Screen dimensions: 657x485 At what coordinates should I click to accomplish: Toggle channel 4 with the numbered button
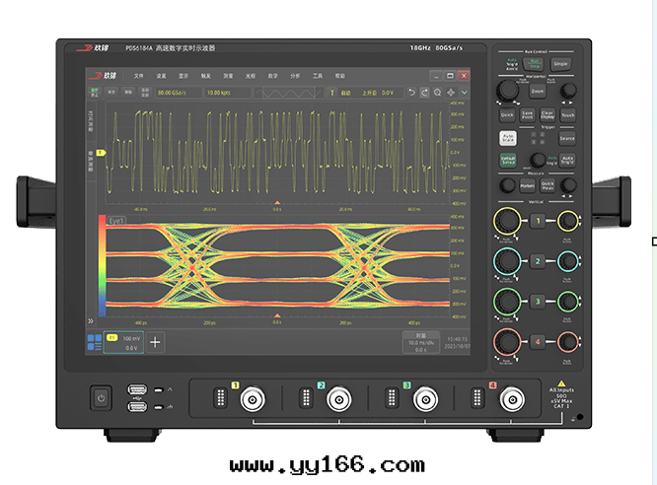[x=538, y=341]
